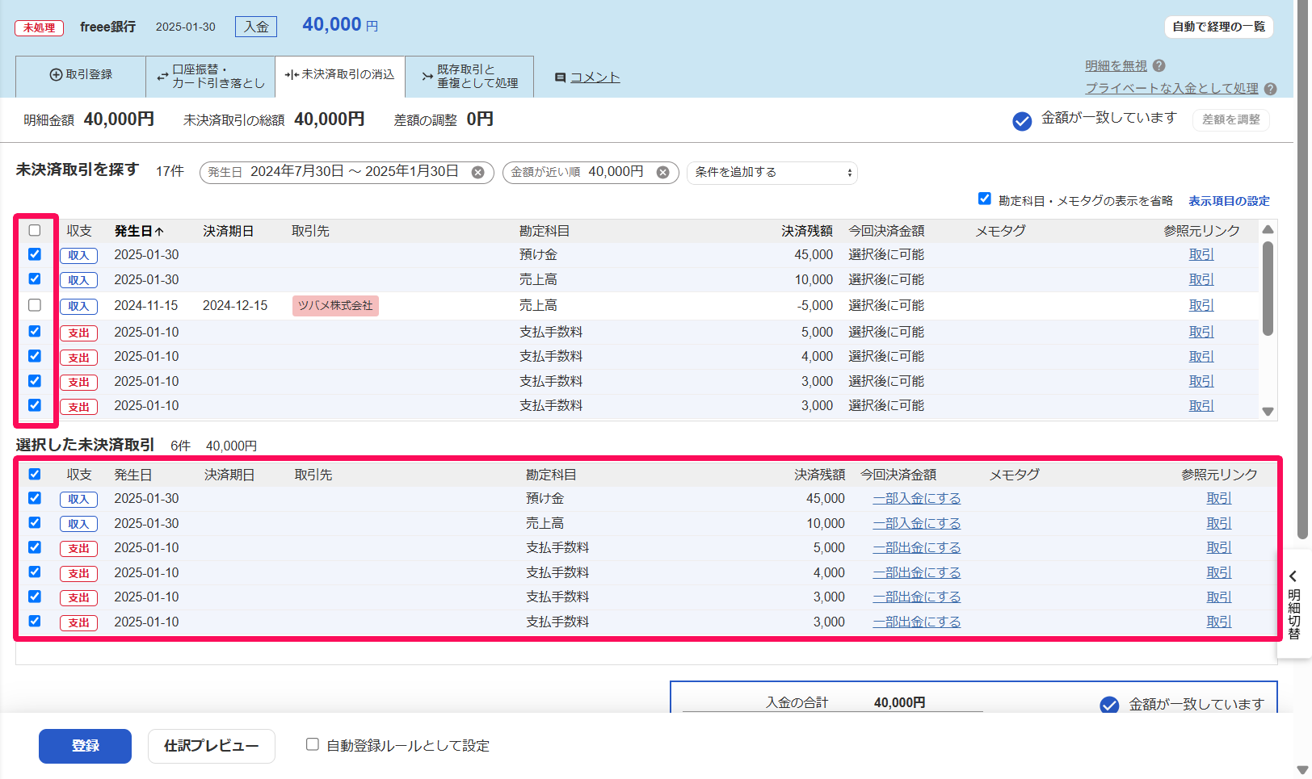The image size is (1312, 779).
Task: Click the search list's scroll-up arrow
Action: point(1268,229)
